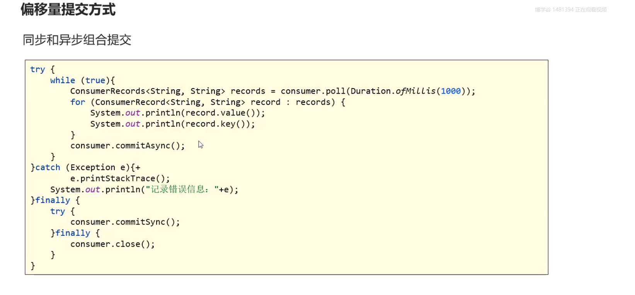Click the "System.out.println(record.key());" line
The image size is (635, 295).
click(172, 124)
